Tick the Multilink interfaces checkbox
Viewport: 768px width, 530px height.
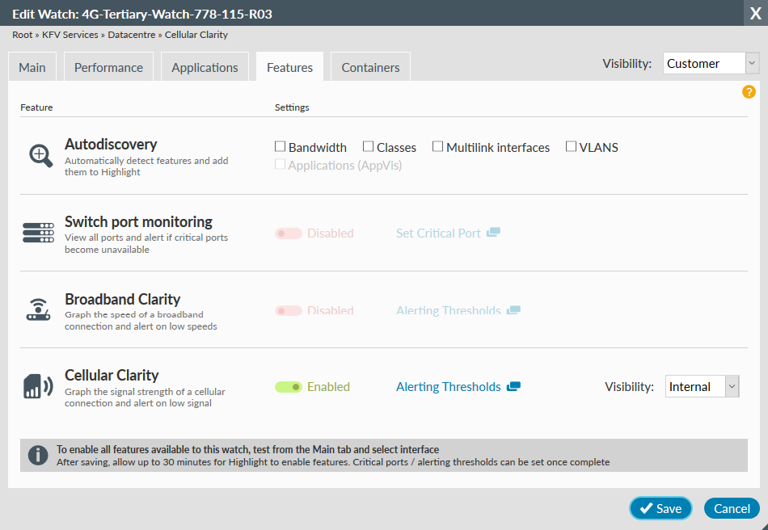pos(437,146)
